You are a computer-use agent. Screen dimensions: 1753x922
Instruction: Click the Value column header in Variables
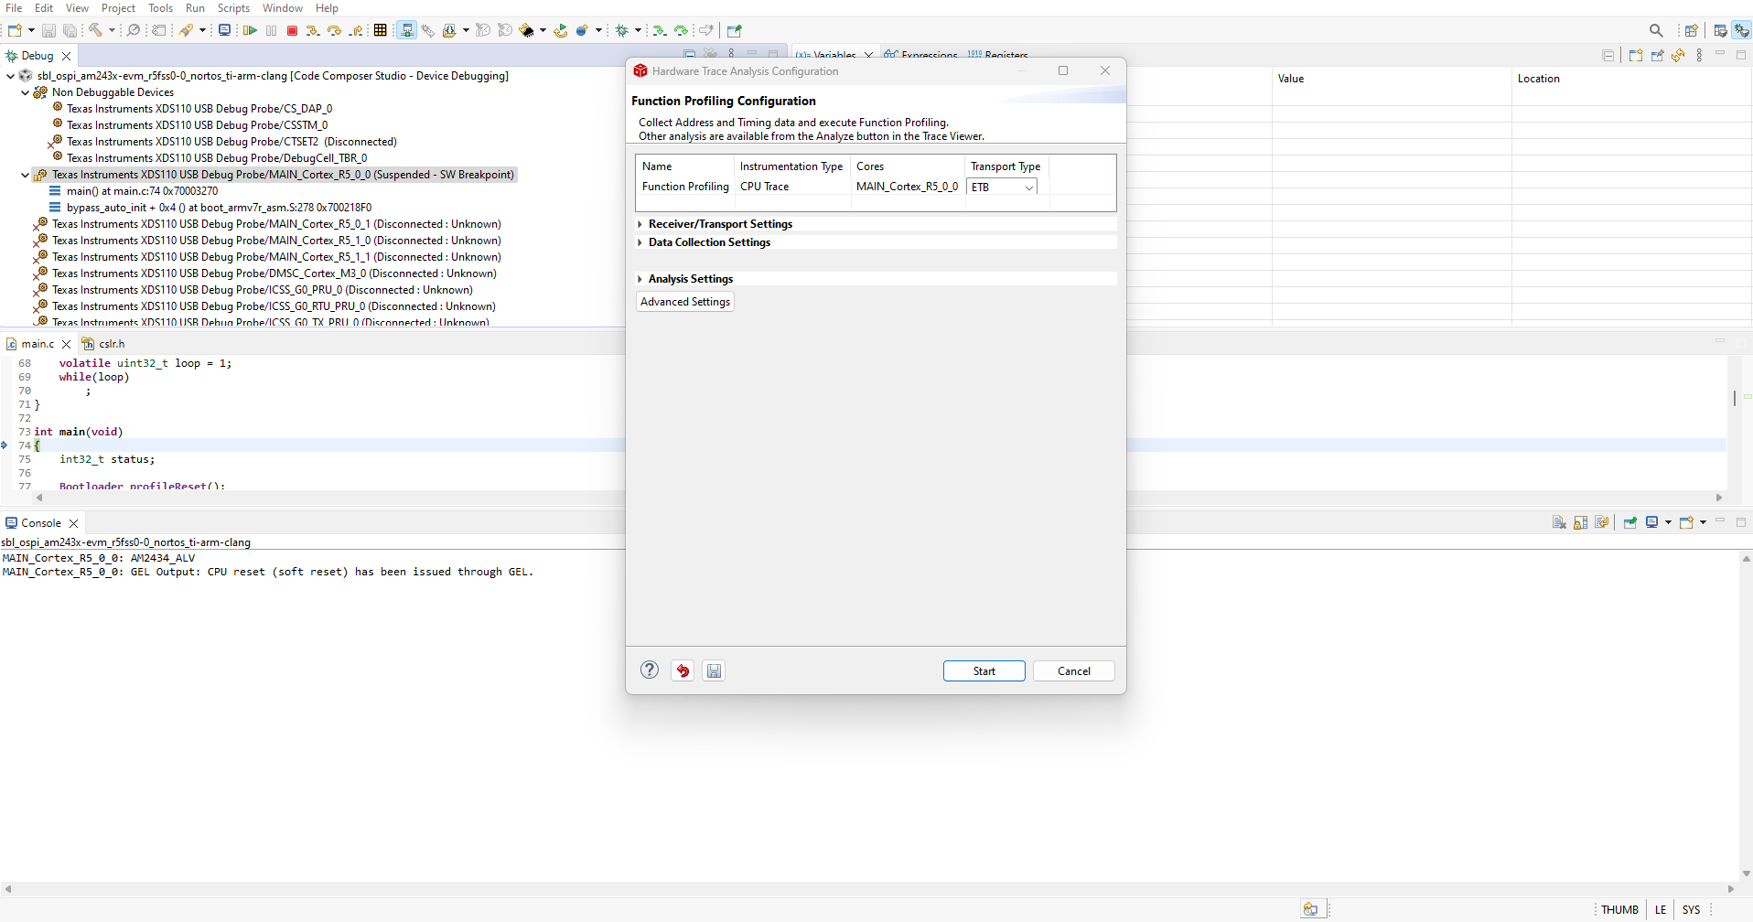coord(1291,79)
